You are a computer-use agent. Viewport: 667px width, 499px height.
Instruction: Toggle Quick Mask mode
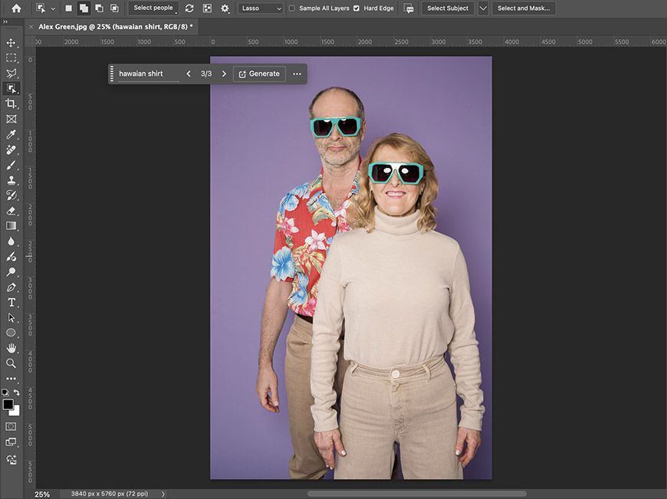(11, 426)
